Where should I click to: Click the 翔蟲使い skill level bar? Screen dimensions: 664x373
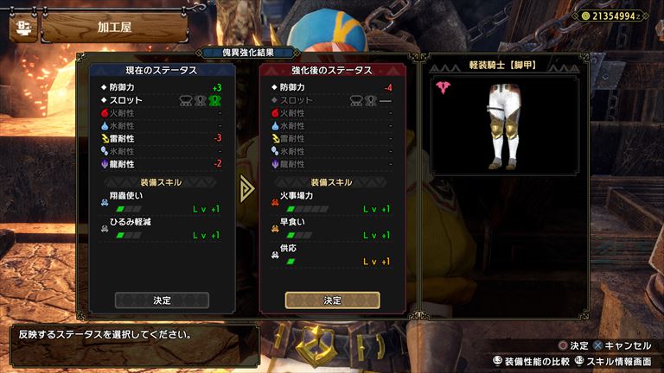[x=129, y=209]
